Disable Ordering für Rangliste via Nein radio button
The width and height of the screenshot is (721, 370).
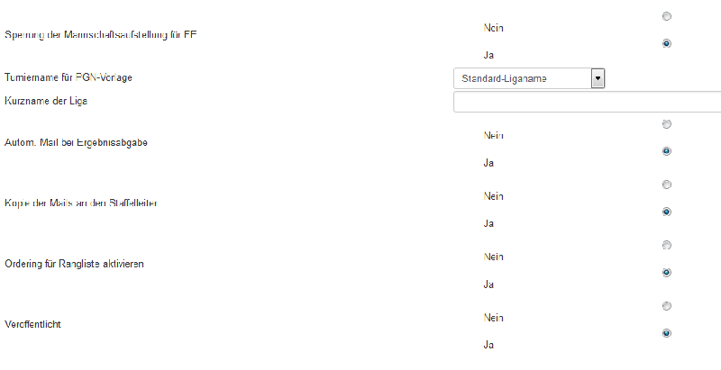point(666,245)
